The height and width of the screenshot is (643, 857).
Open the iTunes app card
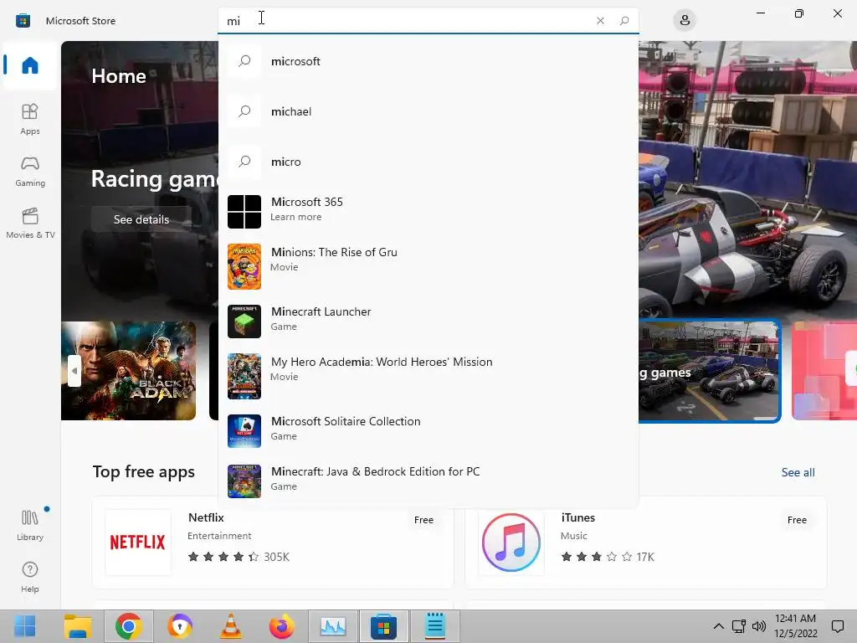click(x=645, y=543)
